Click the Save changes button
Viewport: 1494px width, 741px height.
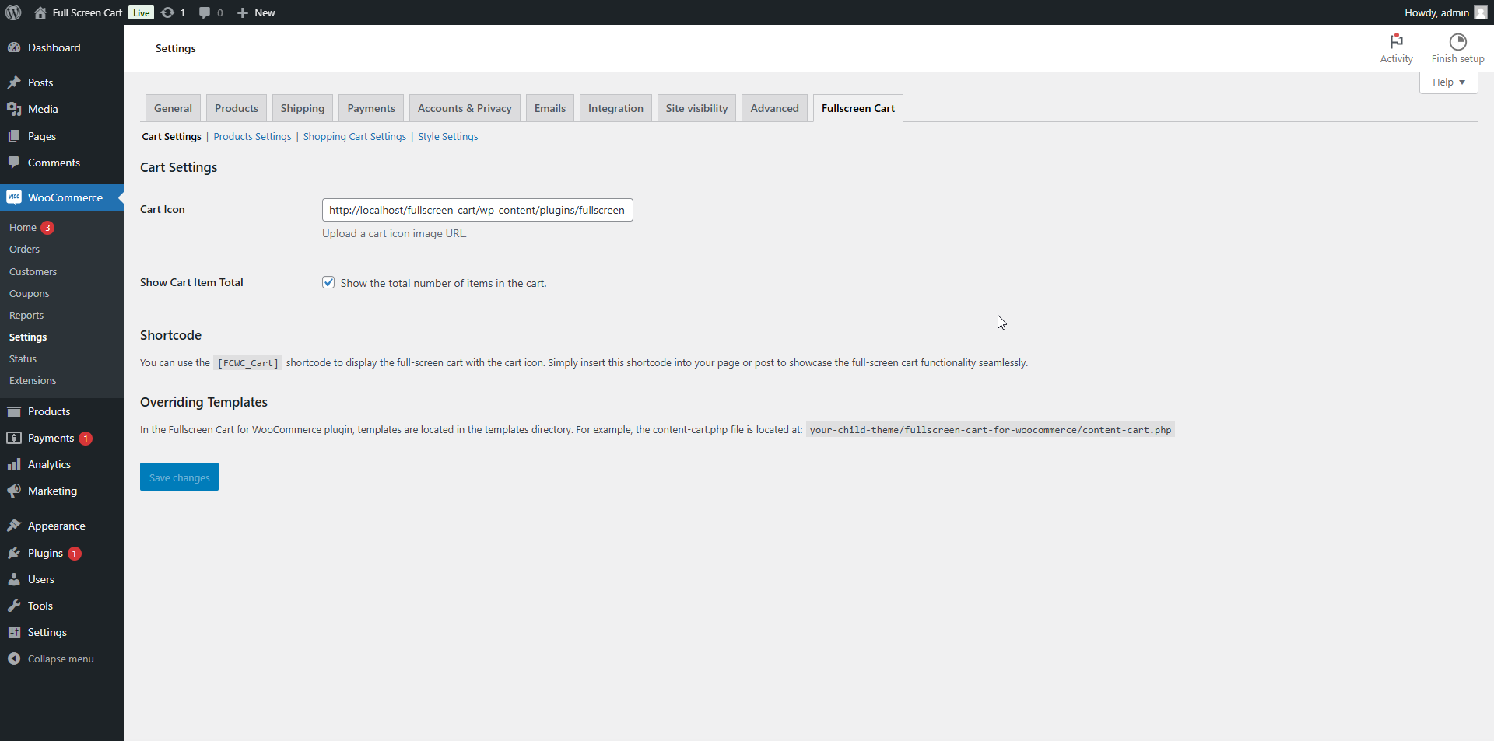[x=179, y=477]
